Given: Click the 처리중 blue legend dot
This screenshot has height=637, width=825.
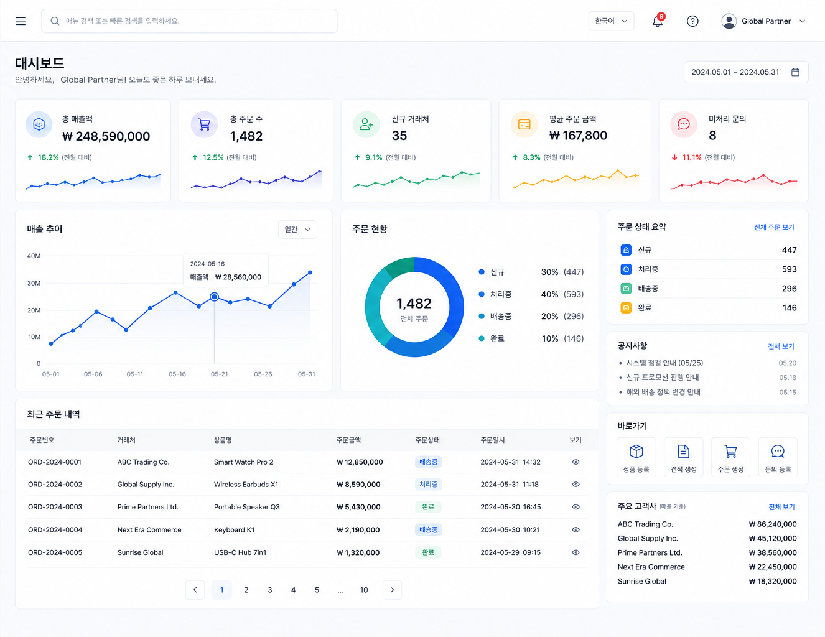Looking at the screenshot, I should [482, 294].
